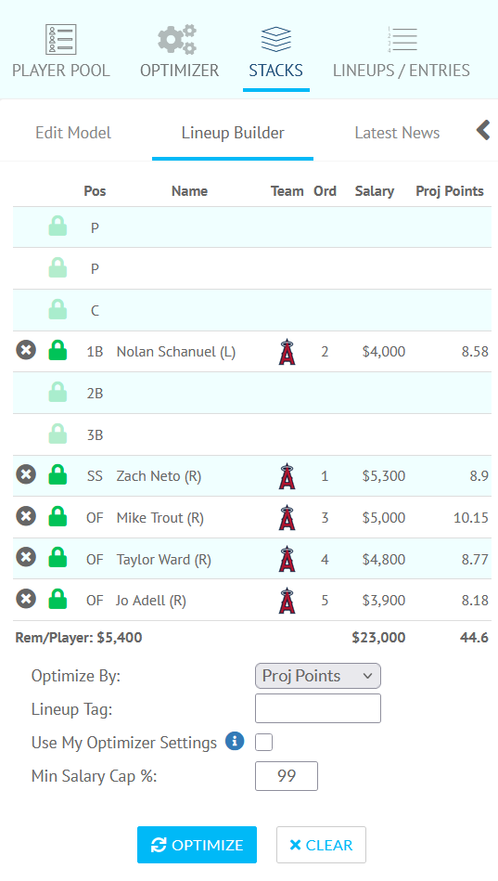498x881 pixels.
Task: Show info for Use My Optimizer Settings
Action: pos(235,741)
